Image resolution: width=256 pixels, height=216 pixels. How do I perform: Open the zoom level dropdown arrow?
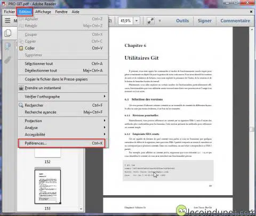tap(137, 21)
